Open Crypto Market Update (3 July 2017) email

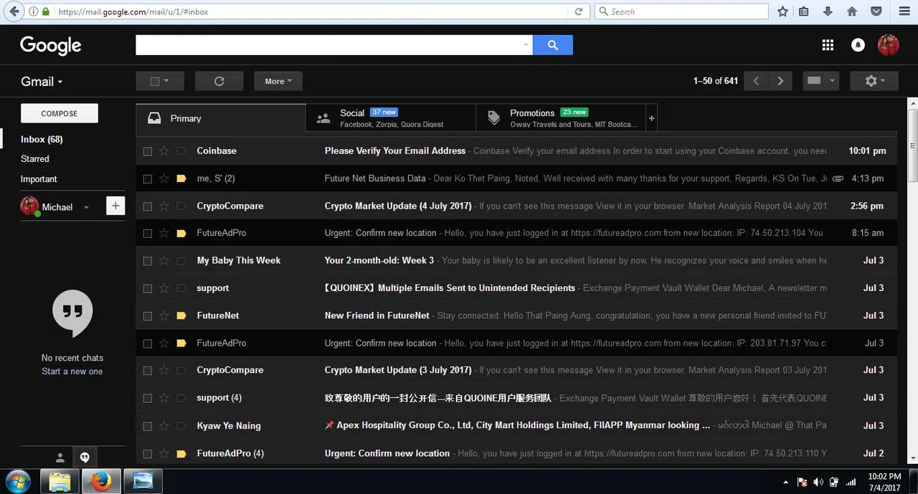point(398,370)
